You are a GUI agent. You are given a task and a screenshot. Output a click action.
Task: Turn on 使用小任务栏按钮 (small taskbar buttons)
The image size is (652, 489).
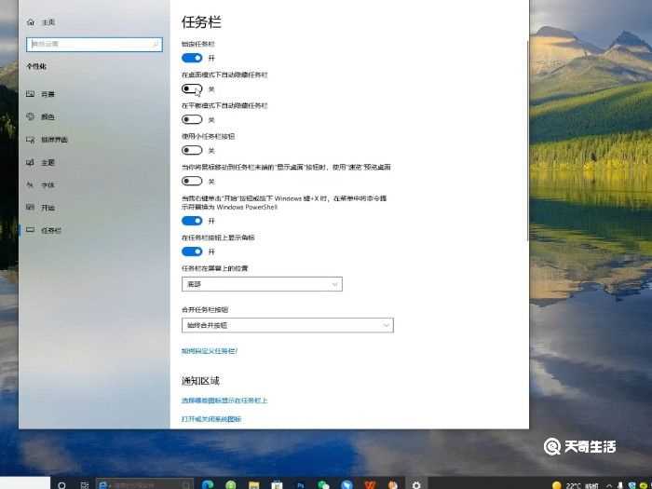192,150
